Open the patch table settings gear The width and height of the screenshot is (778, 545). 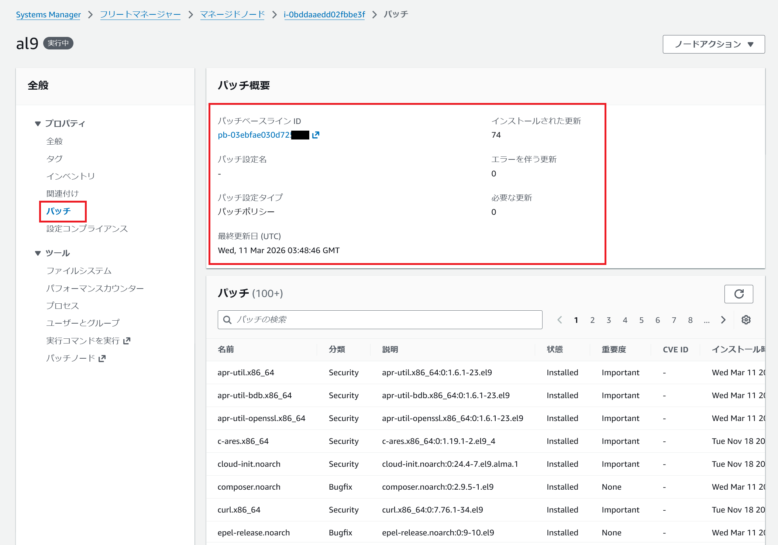click(x=746, y=320)
